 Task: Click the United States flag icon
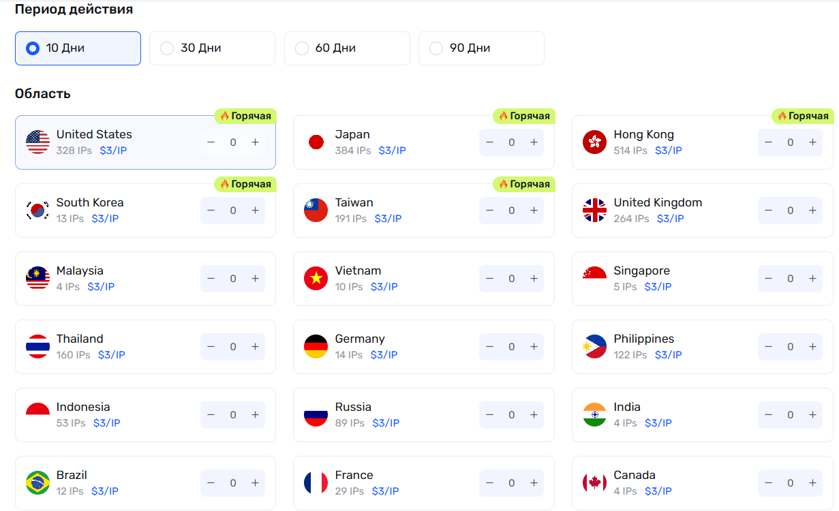pos(38,142)
